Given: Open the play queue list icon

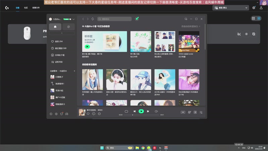Looking at the screenshot, I should pyautogui.click(x=201, y=112).
